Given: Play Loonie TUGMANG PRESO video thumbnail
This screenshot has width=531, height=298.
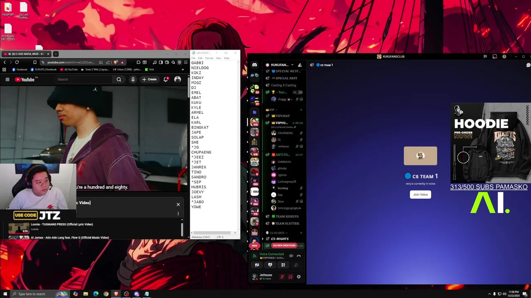Looking at the screenshot, I should click(19, 228).
